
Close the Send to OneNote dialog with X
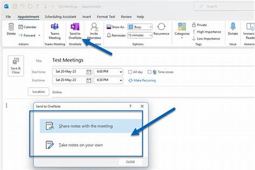(x=142, y=106)
